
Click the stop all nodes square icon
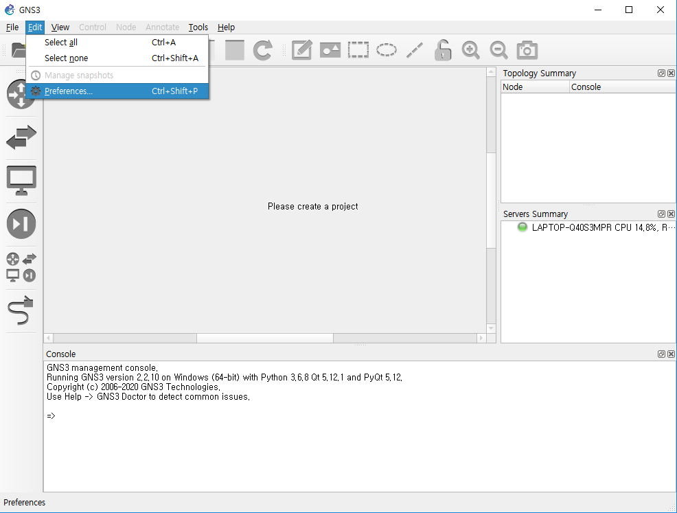(234, 50)
